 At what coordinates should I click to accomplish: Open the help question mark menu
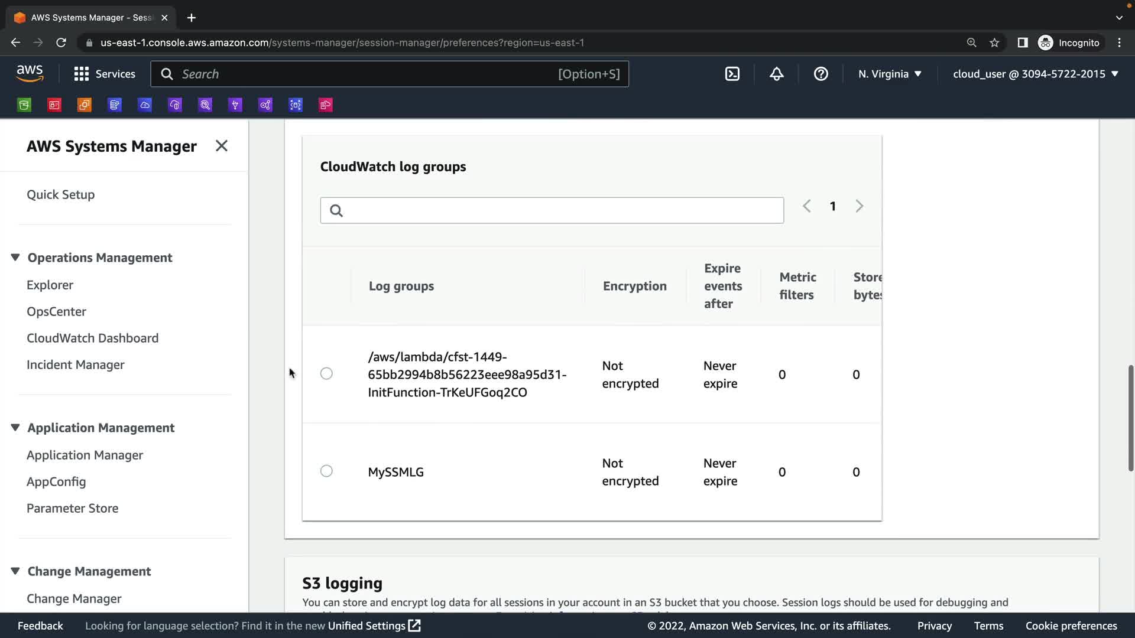(x=821, y=74)
